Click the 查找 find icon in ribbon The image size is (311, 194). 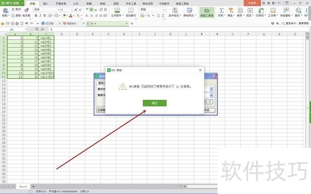(298, 10)
